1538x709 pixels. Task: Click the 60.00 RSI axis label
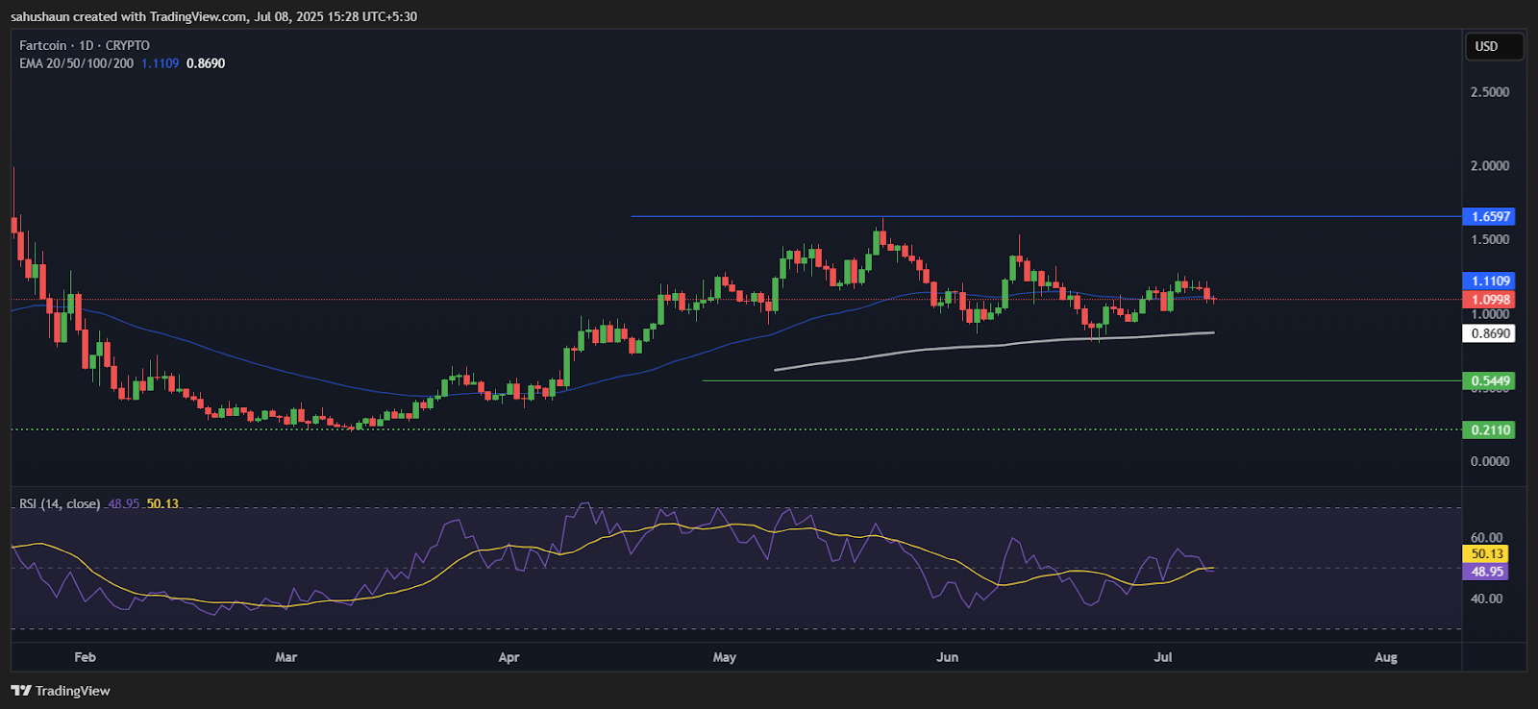point(1486,538)
